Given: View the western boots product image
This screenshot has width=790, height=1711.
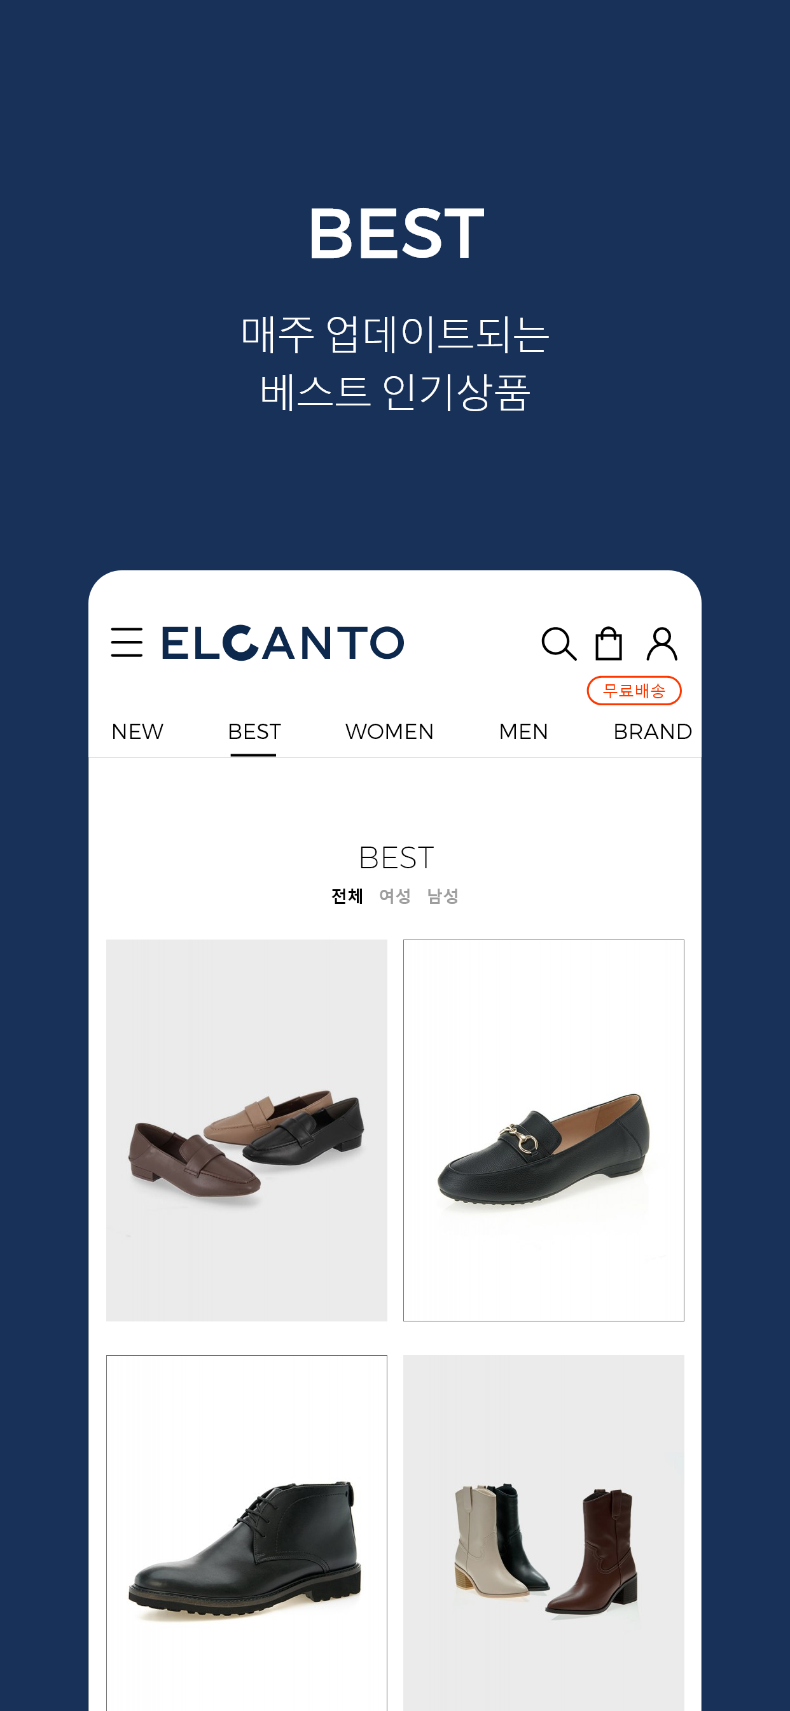Looking at the screenshot, I should coord(544,1533).
